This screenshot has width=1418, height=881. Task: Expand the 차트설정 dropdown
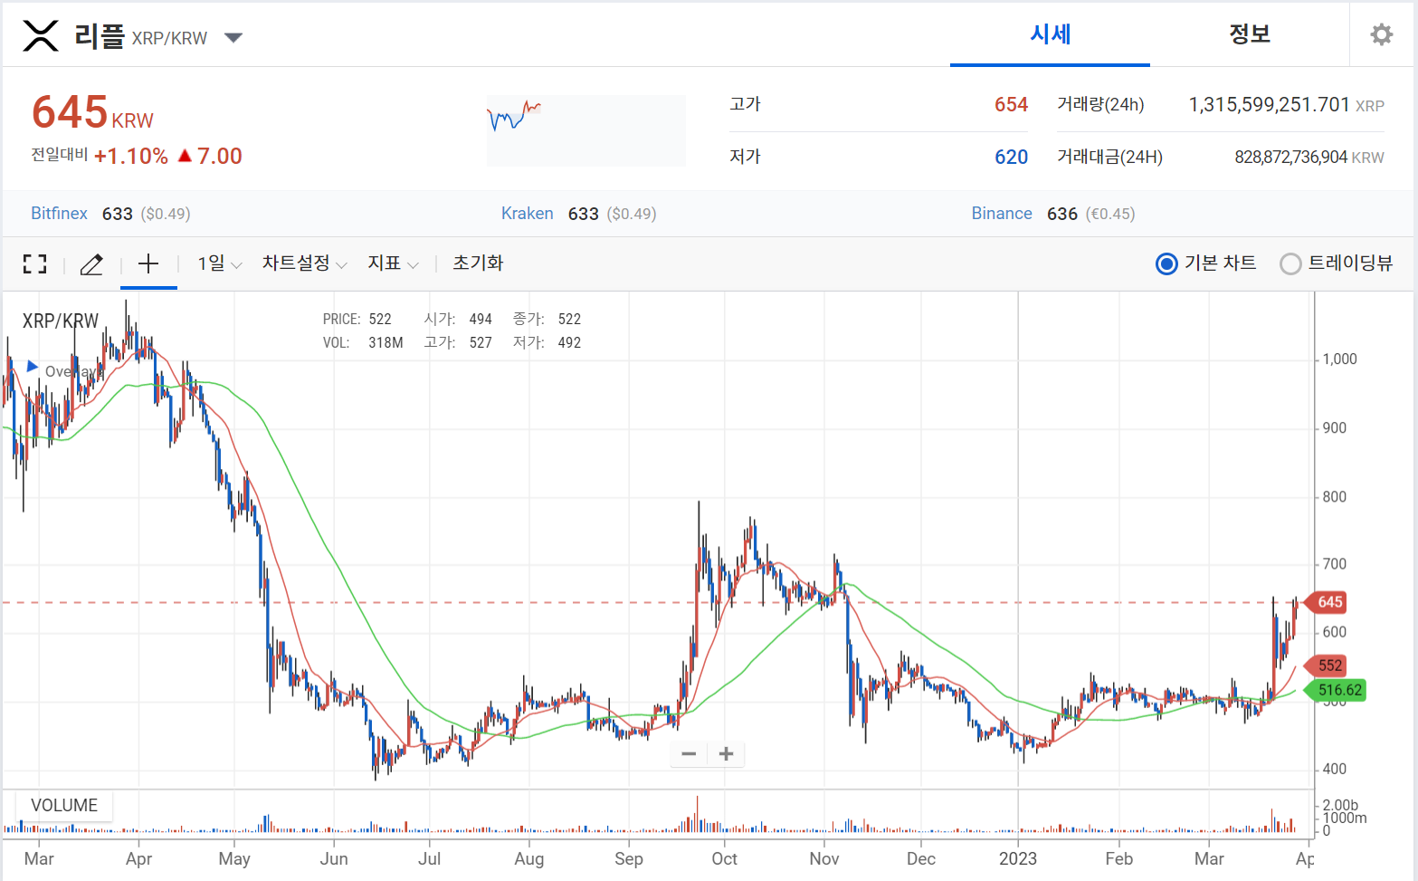tap(305, 263)
